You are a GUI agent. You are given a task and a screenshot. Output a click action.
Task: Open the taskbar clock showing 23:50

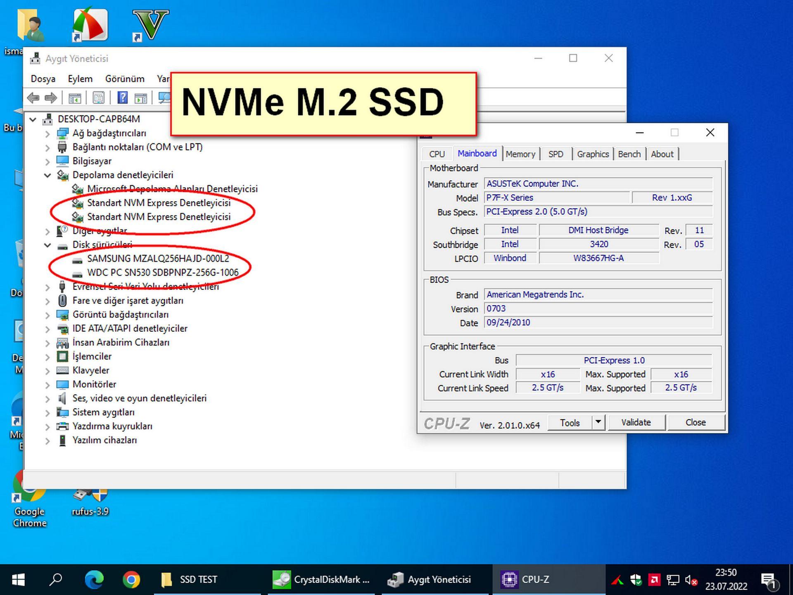[x=726, y=580]
